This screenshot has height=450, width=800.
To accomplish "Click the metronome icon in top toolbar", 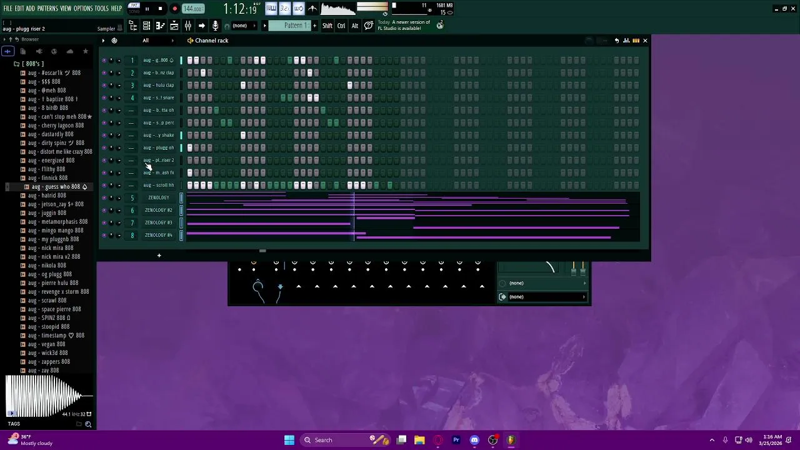I will 312,9.
